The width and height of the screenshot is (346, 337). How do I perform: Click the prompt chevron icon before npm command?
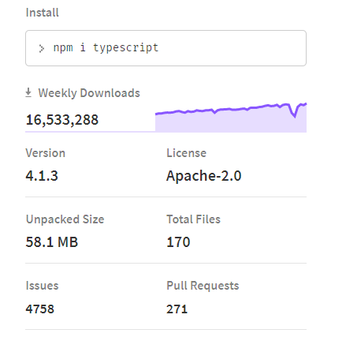41,48
